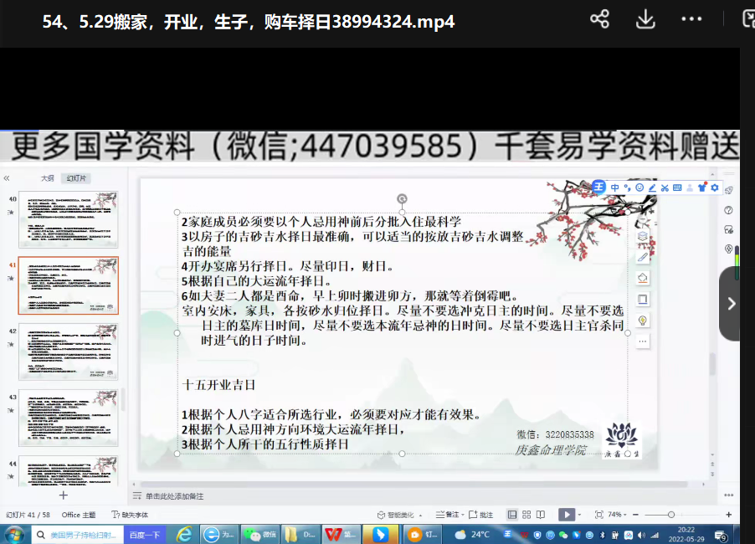This screenshot has width=755, height=544.
Task: Select the 幻灯片 slides tab
Action: [x=78, y=178]
